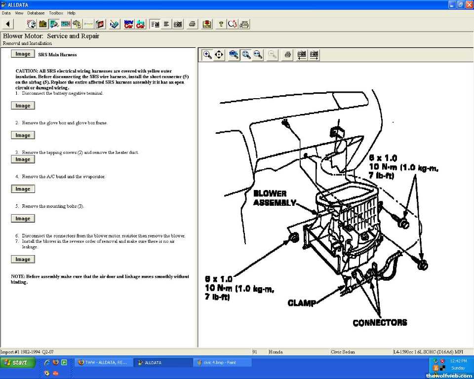
Task: Click the Note icon in main toolbar
Action: 207,24
